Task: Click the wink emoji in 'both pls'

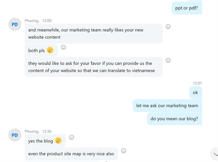Action: click(x=50, y=50)
